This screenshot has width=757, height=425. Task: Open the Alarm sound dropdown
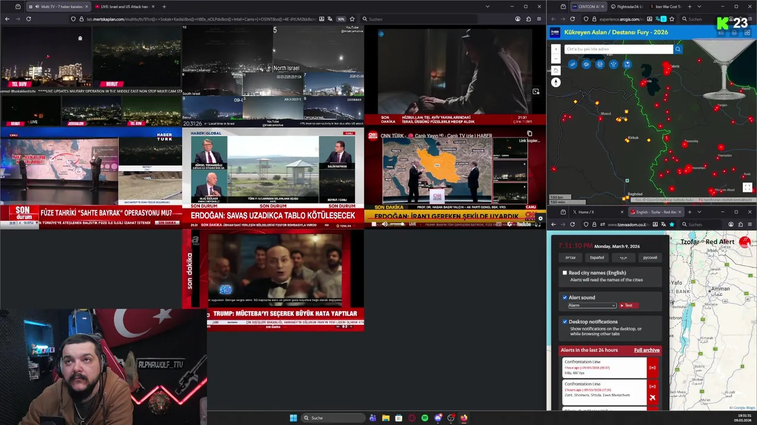pyautogui.click(x=592, y=305)
